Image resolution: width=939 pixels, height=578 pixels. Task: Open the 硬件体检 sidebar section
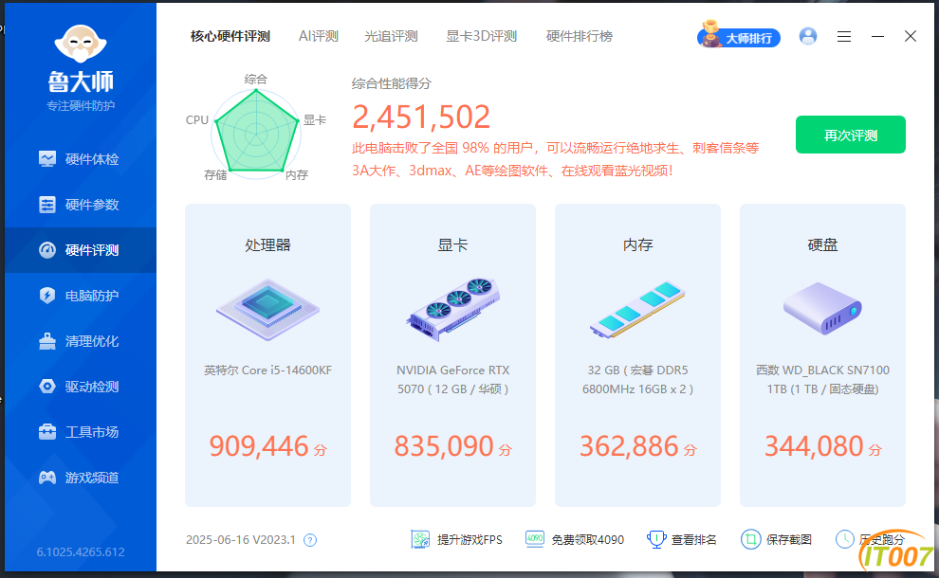81,159
